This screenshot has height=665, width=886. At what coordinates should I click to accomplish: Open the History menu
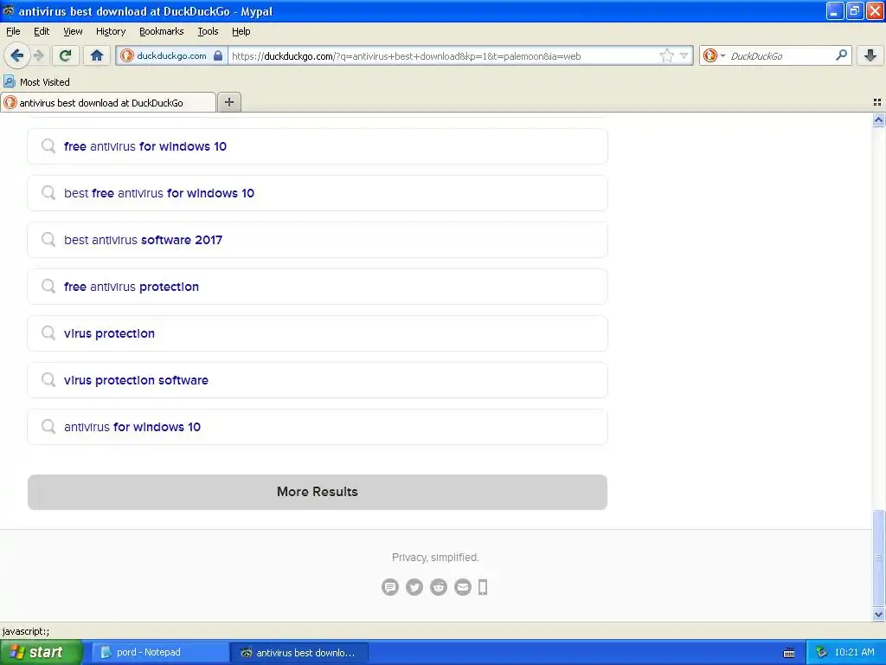pos(110,31)
